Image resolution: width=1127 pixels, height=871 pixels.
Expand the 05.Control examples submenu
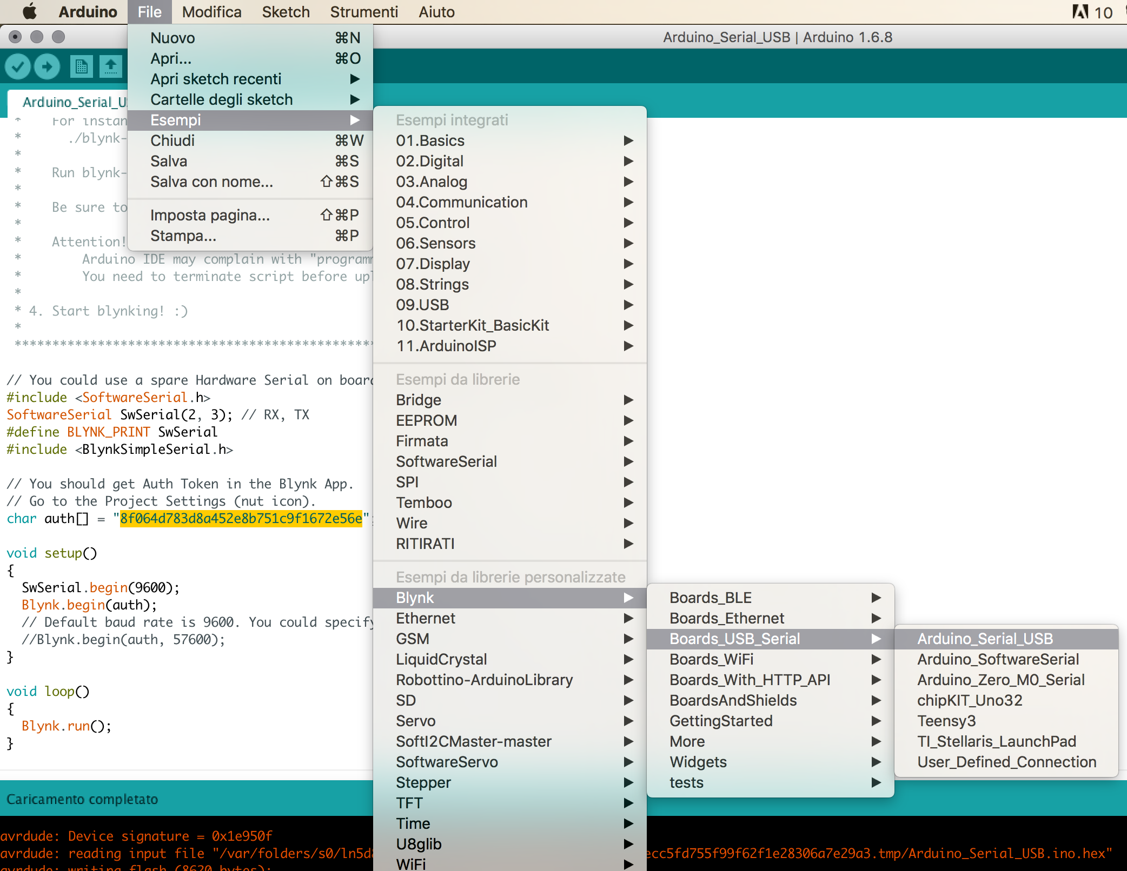click(x=510, y=223)
